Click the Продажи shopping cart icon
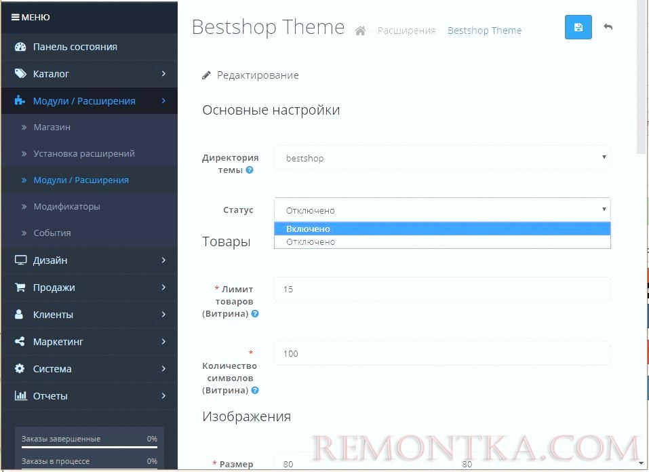Image resolution: width=649 pixels, height=472 pixels. click(20, 288)
